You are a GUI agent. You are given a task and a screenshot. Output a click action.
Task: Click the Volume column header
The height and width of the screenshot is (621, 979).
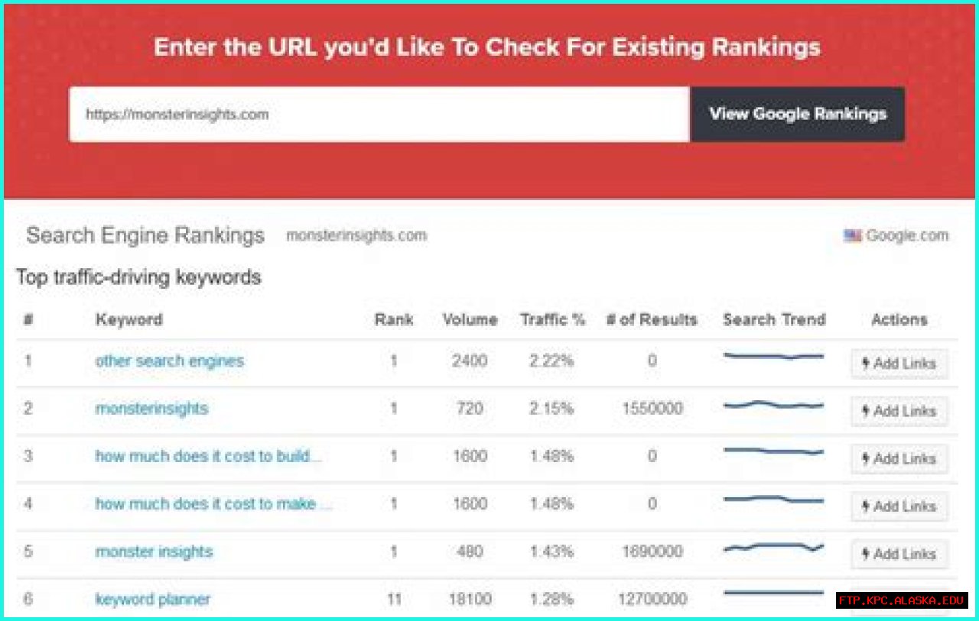point(470,319)
